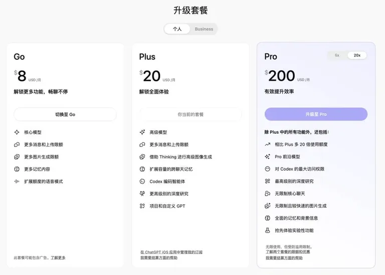Open 了解两个套餐的限额和优惠 link
This screenshot has height=275, width=385.
(x=288, y=252)
